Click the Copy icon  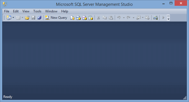(x=105, y=18)
